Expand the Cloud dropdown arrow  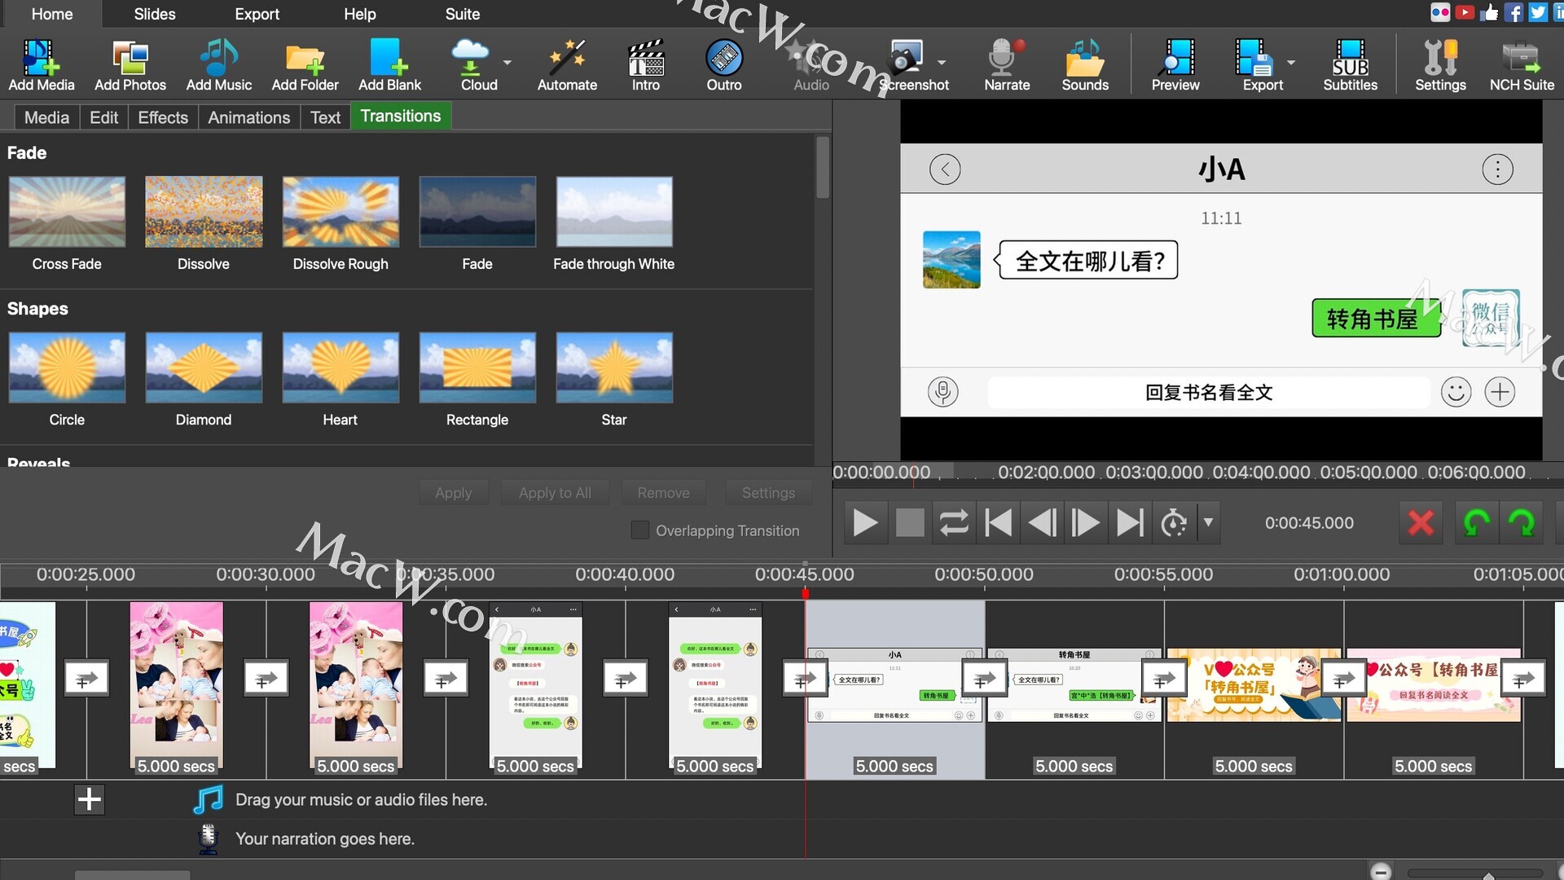click(507, 63)
